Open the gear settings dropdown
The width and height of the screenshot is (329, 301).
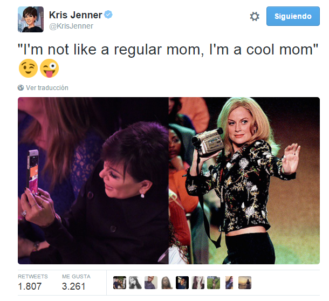pyautogui.click(x=255, y=16)
